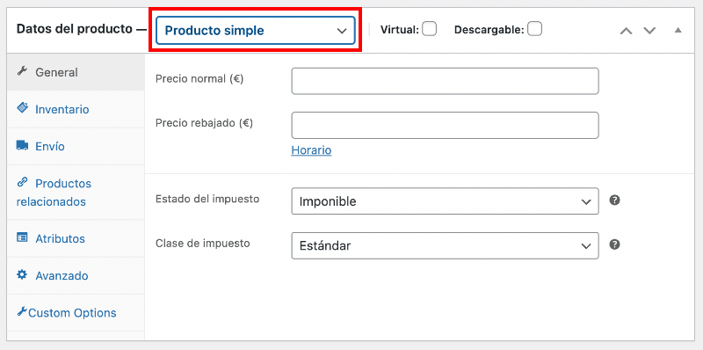This screenshot has height=350, width=703.
Task: Open help tooltip for Estado del impuesto
Action: pos(614,201)
